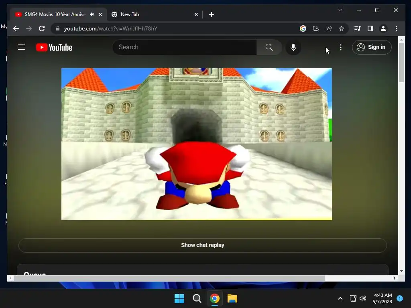The height and width of the screenshot is (308, 411).
Task: Click the horizontal scrollbar thumb
Action: [x=170, y=278]
